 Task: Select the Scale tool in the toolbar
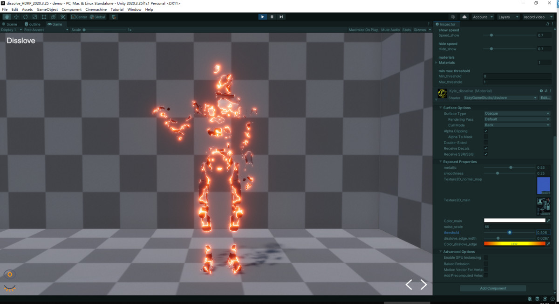(x=34, y=17)
